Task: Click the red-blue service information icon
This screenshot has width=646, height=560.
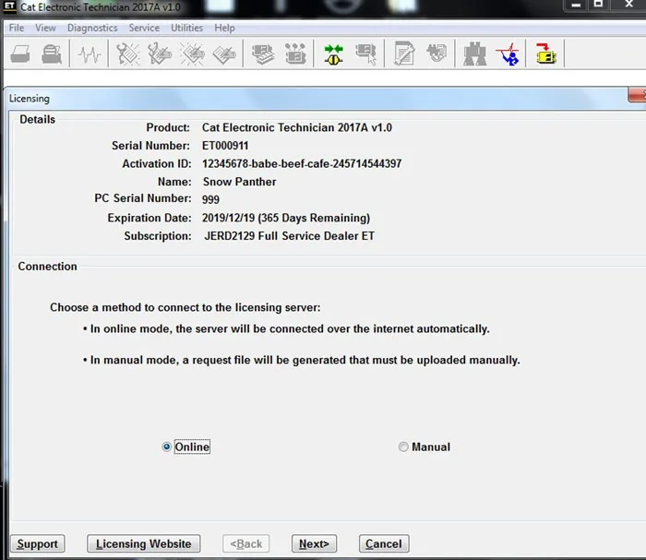Action: click(508, 54)
